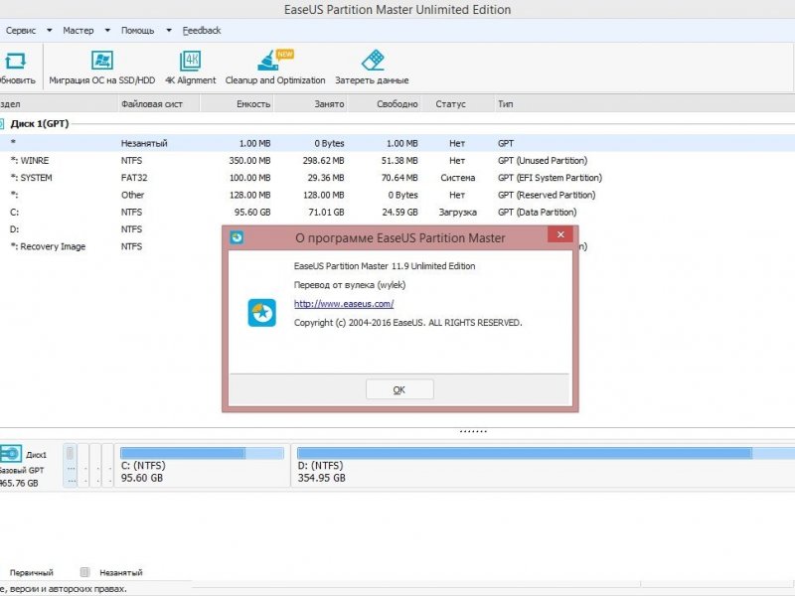Click the GPT (Unused Partition) type cell
This screenshot has width=795, height=596.
(x=543, y=161)
